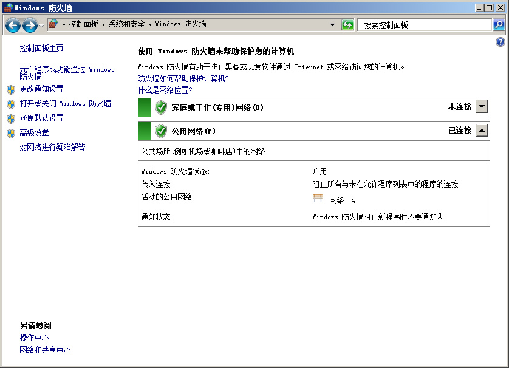The image size is (509, 368).
Task: Open 高级设置 link
Action: [x=34, y=132]
